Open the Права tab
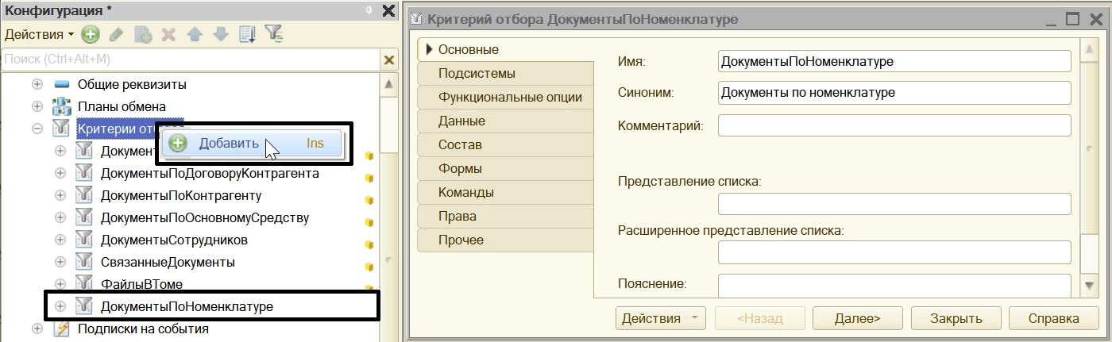This screenshot has width=1112, height=342. point(505,217)
